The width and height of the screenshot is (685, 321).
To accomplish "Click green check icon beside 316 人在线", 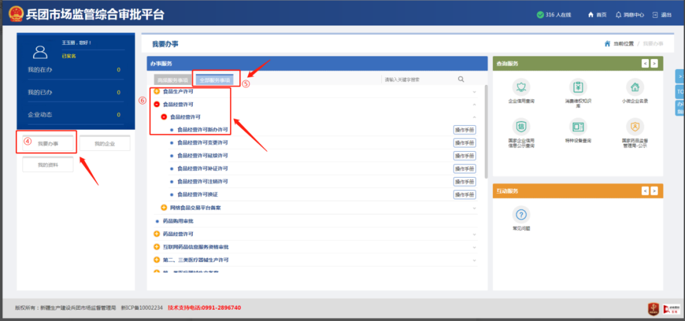I will pos(540,15).
